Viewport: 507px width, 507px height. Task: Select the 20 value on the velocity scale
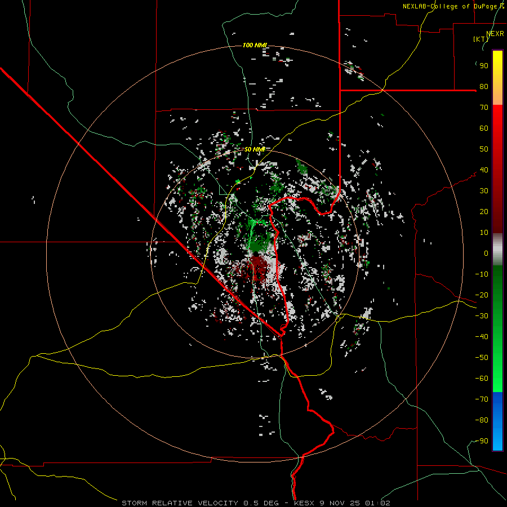(x=484, y=211)
